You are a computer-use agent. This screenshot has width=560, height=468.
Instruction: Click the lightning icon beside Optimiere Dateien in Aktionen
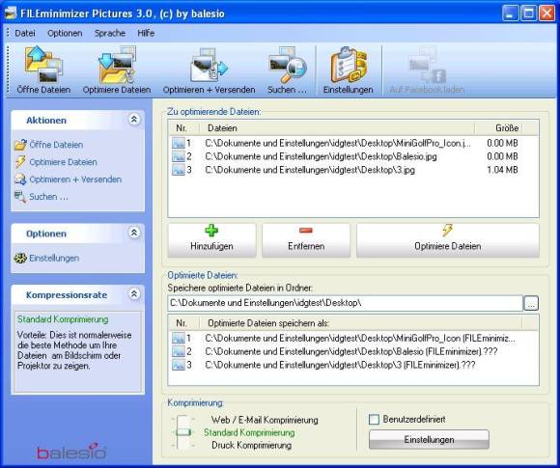point(20,162)
